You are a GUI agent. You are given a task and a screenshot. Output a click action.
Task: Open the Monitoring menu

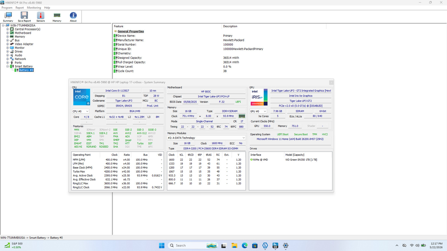click(x=34, y=8)
